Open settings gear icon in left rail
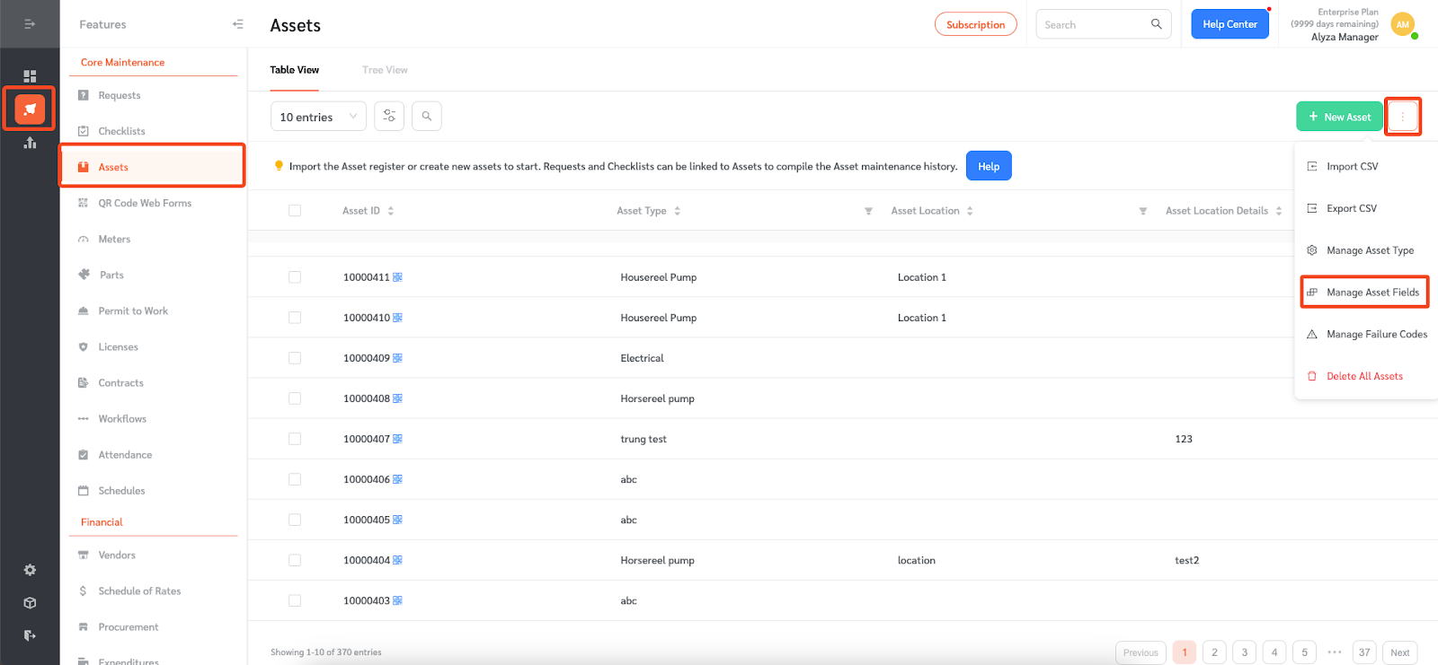 tap(30, 570)
